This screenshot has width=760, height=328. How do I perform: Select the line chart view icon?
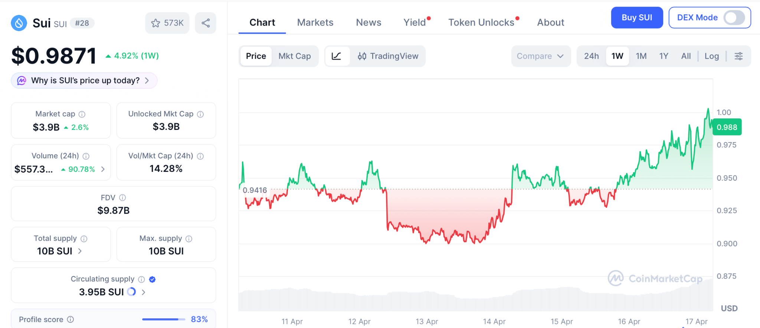pyautogui.click(x=337, y=56)
